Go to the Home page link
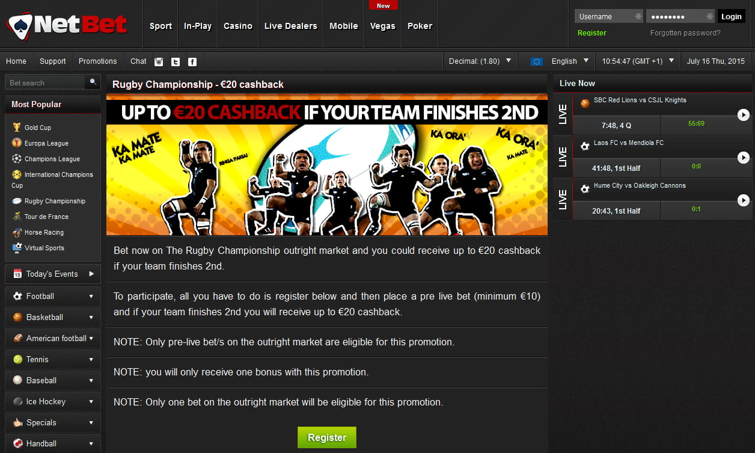The width and height of the screenshot is (755, 453). [x=16, y=61]
